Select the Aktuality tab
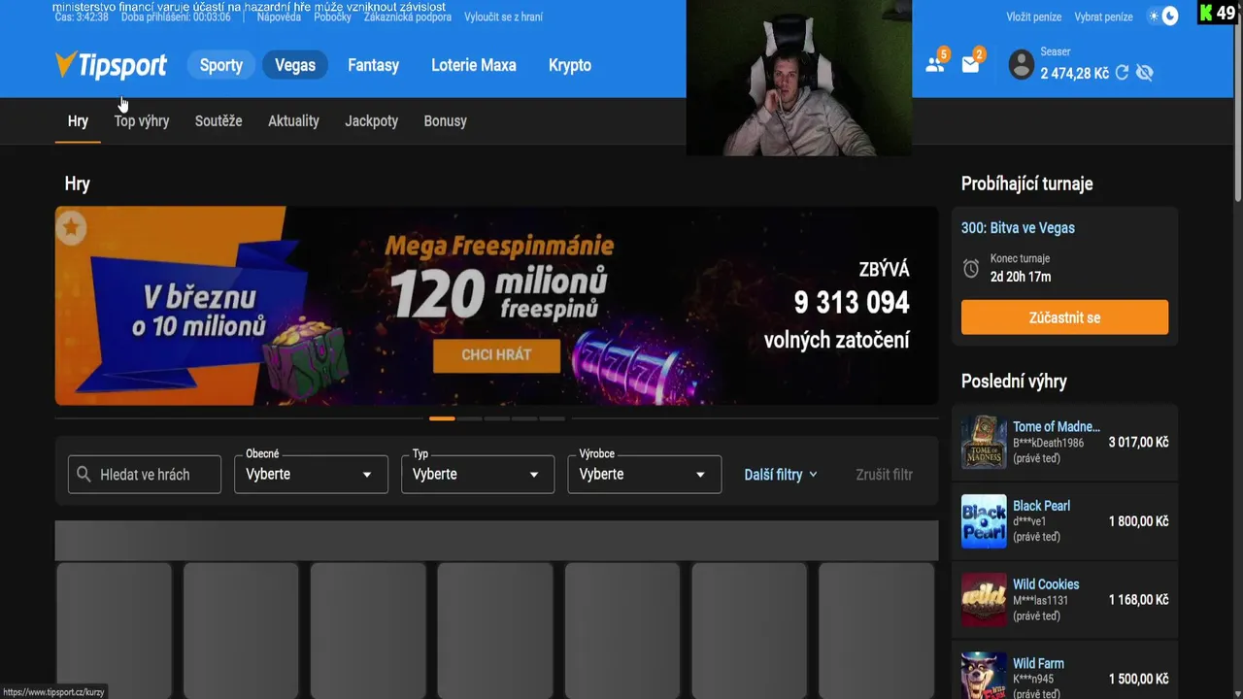 point(293,121)
